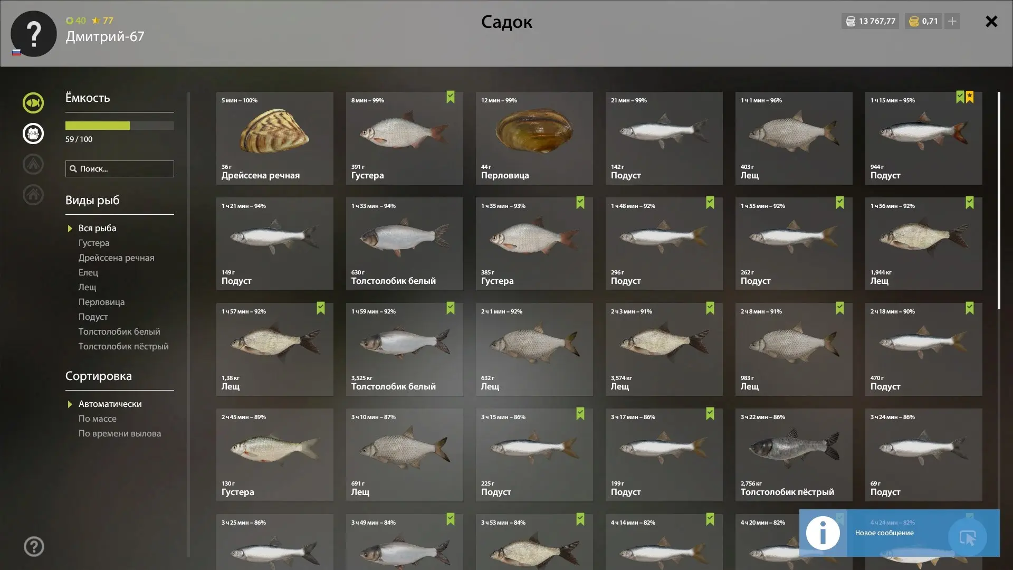Open the home base sidebar icon
1013x570 pixels.
tap(33, 195)
